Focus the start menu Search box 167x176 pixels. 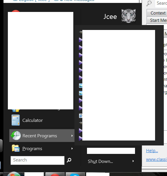coord(38,160)
